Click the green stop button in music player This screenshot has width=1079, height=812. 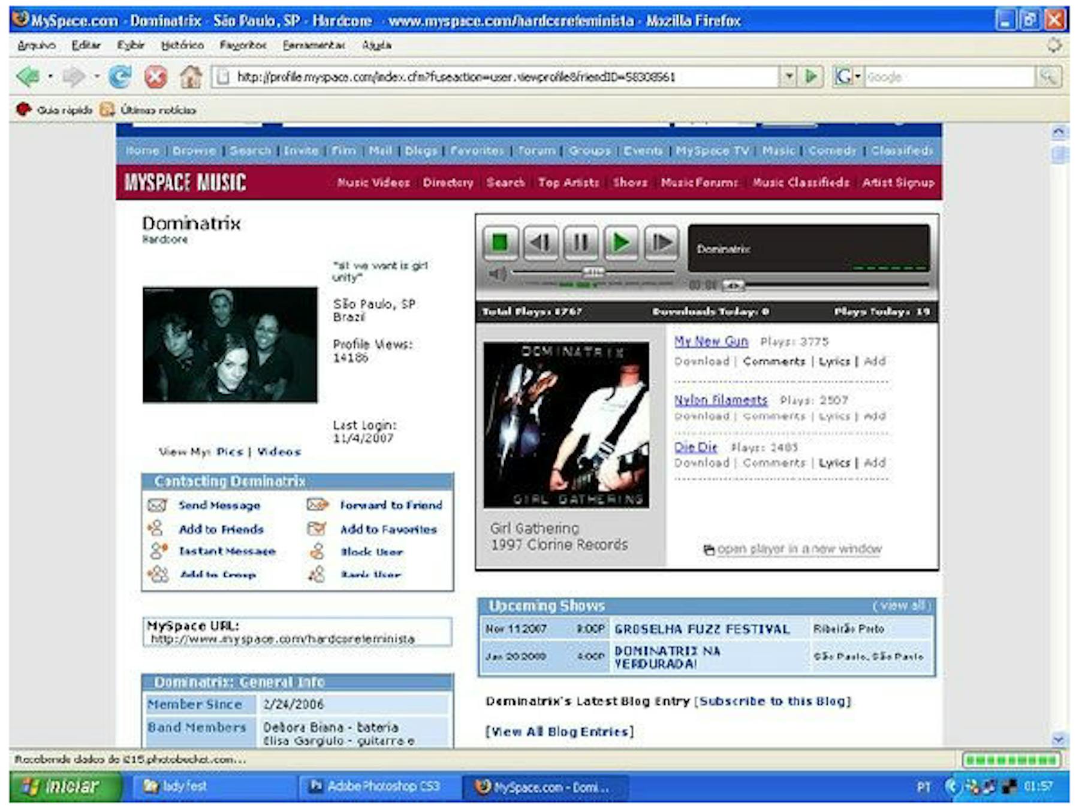point(500,243)
